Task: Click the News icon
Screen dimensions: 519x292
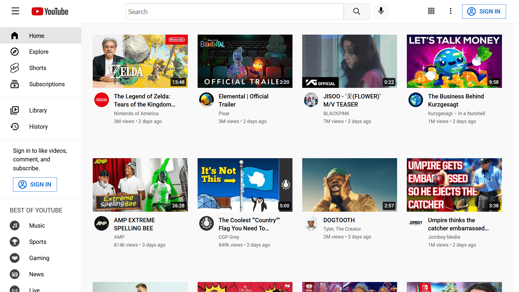Action: coord(15,274)
